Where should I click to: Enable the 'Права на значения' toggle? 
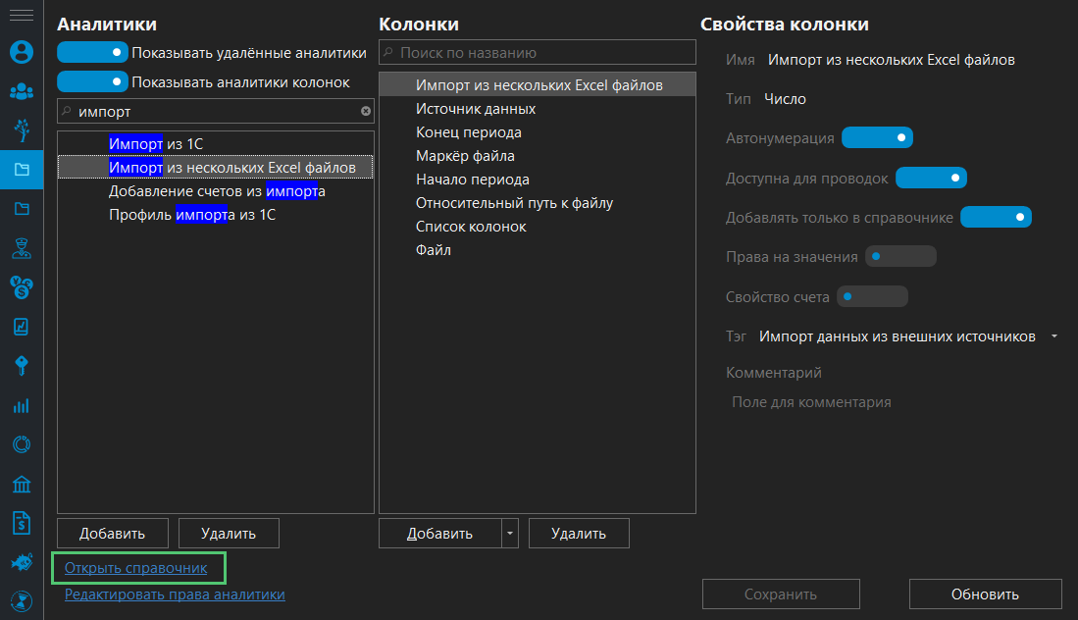[899, 257]
